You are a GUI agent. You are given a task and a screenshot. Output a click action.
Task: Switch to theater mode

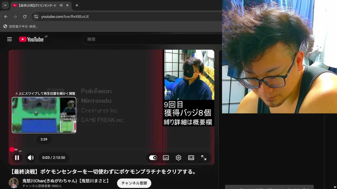point(191,158)
